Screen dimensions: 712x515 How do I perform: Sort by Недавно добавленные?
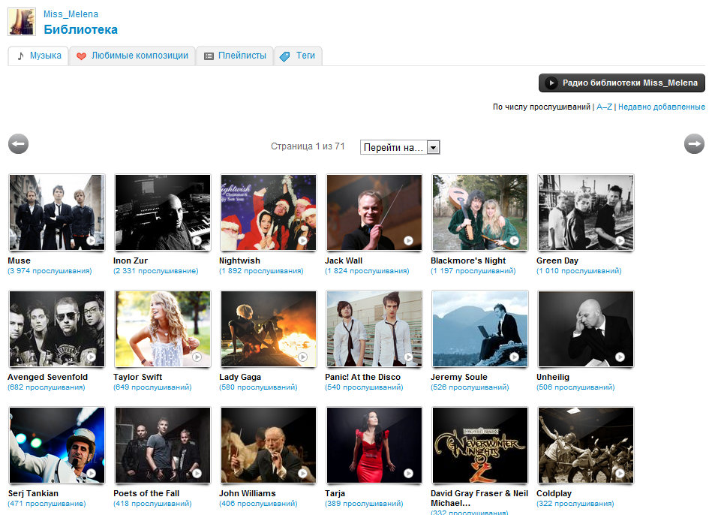pos(661,107)
